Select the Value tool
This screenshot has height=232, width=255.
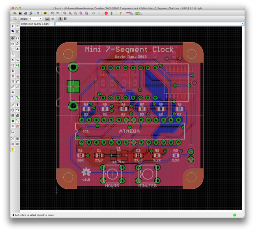[x=17, y=76]
